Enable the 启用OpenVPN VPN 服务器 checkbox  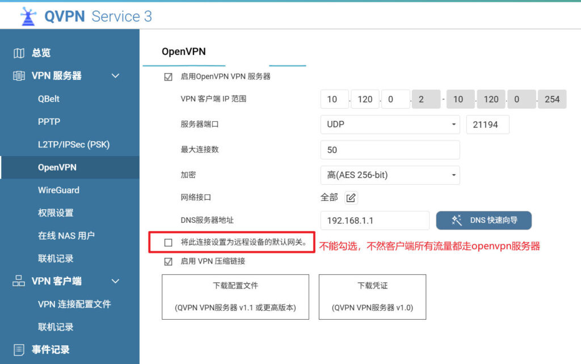(x=168, y=77)
